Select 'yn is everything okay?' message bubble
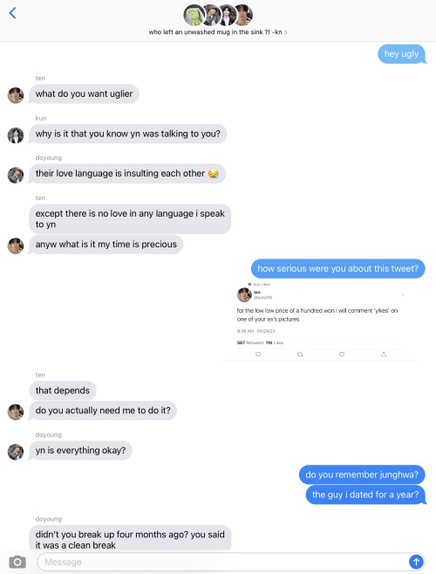 (80, 450)
